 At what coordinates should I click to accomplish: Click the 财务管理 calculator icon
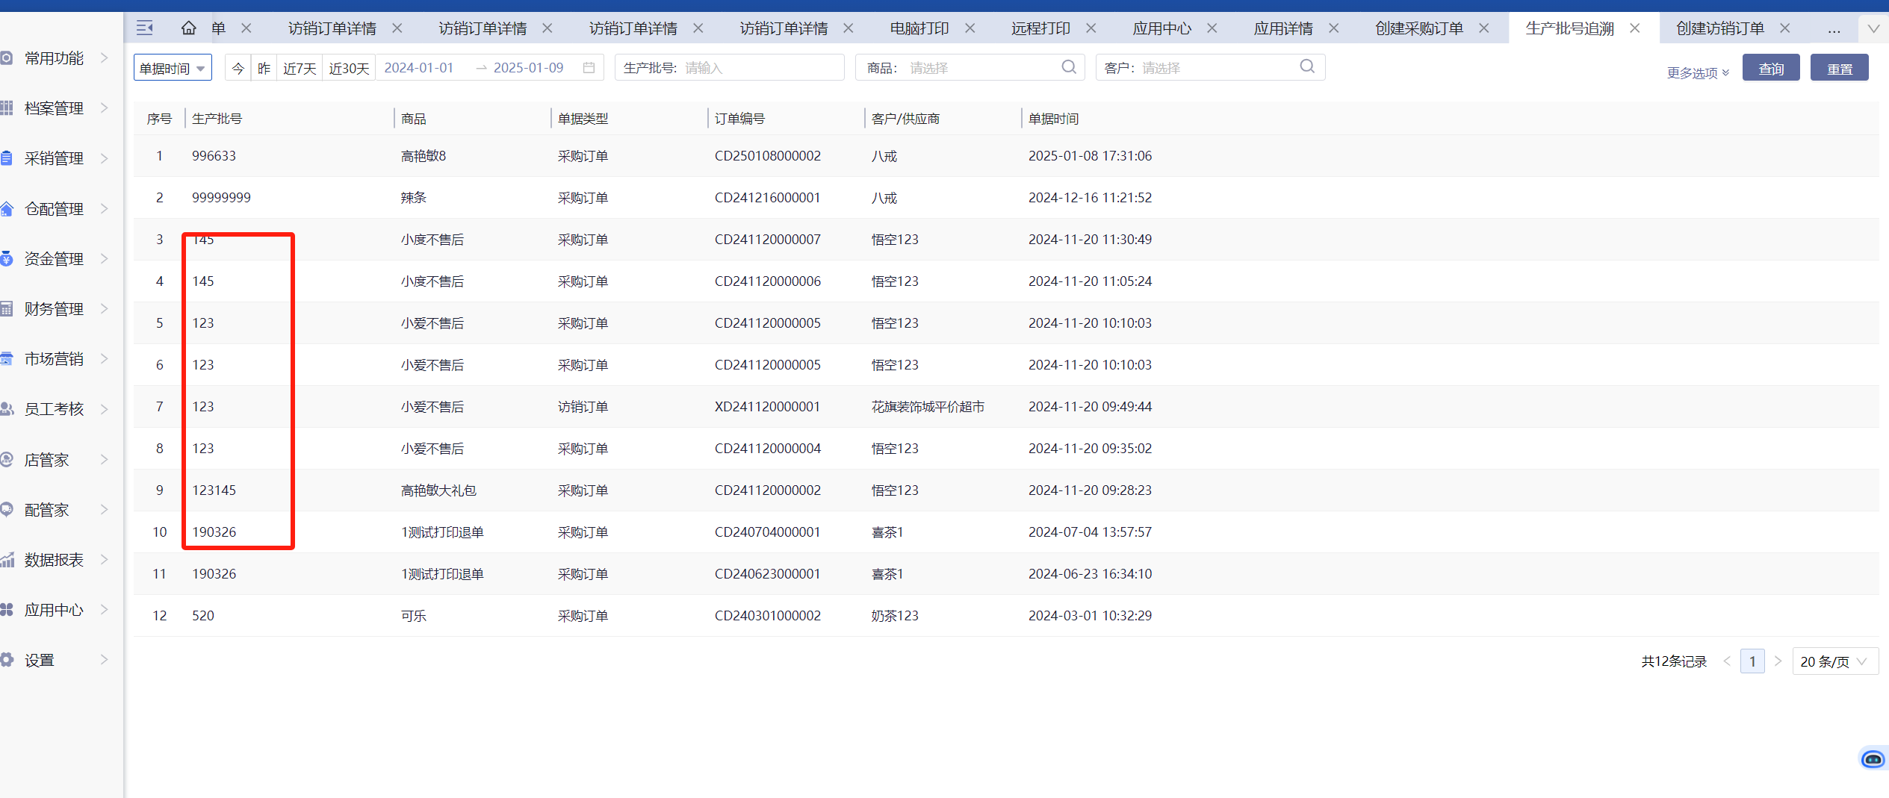(7, 308)
